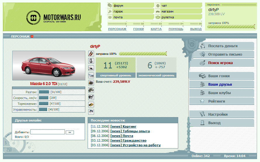
Task: Click the envelope icon beside почта
Action: tap(110, 17)
